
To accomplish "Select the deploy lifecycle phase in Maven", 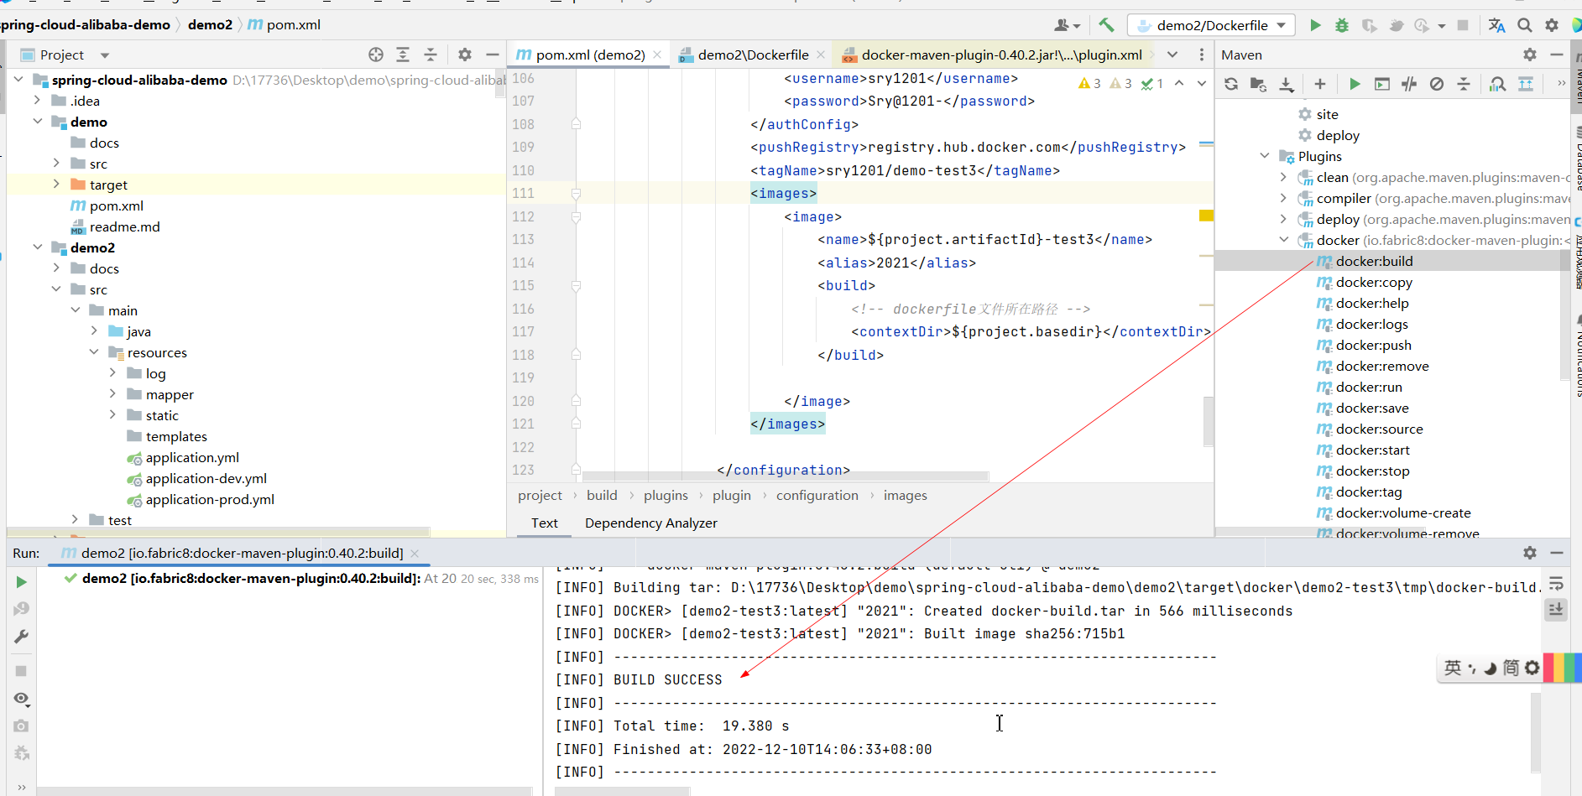I will [x=1337, y=135].
